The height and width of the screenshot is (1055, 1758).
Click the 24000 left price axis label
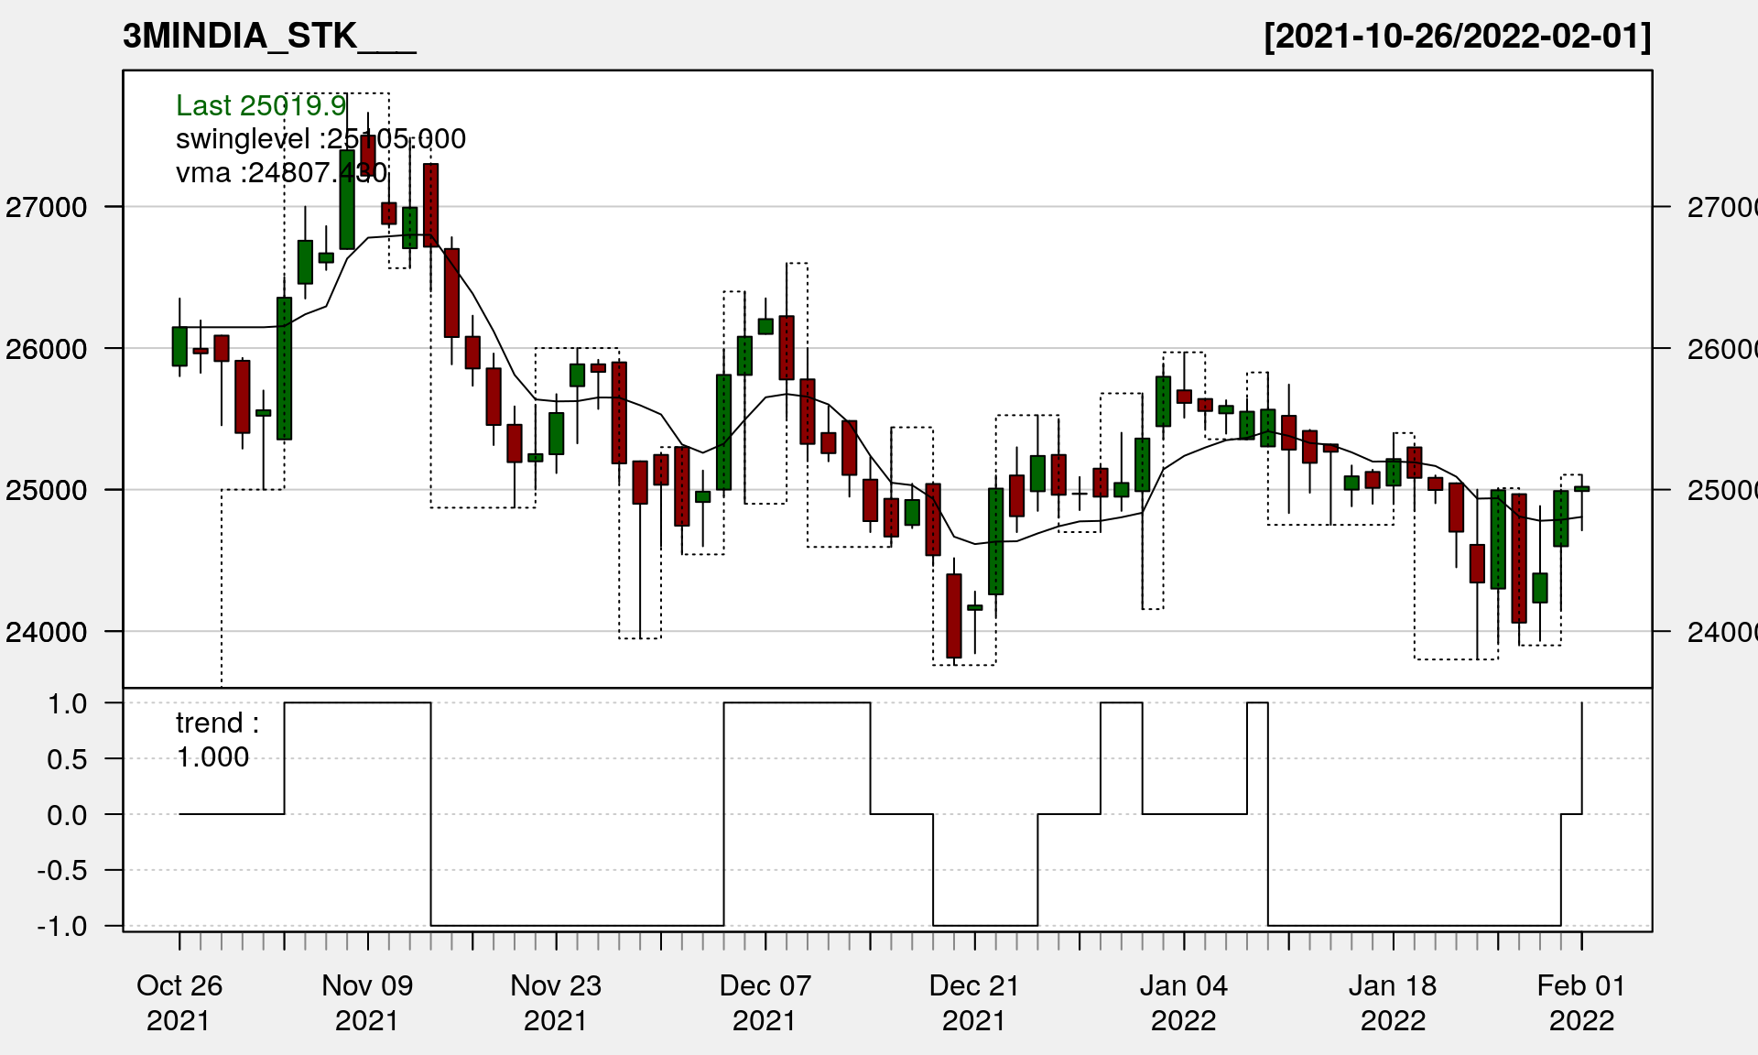click(47, 632)
